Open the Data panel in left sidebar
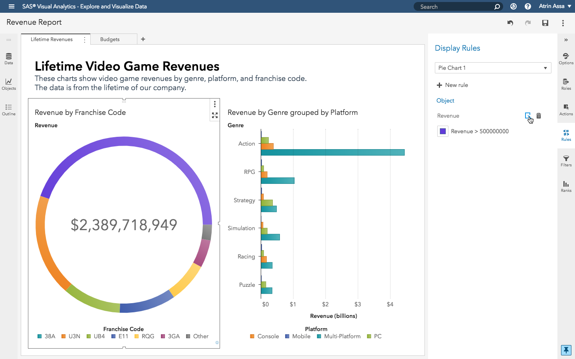Image resolution: width=575 pixels, height=359 pixels. (x=8, y=59)
